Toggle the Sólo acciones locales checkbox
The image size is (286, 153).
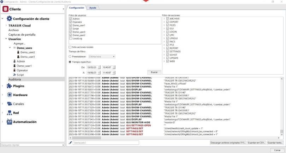(x=70, y=47)
